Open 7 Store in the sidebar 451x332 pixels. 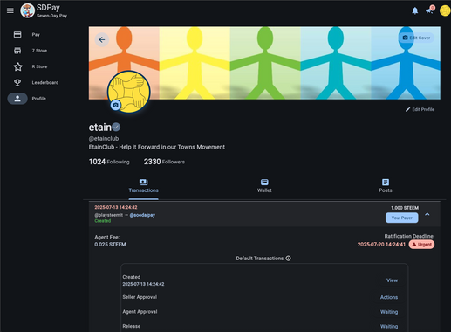39,51
